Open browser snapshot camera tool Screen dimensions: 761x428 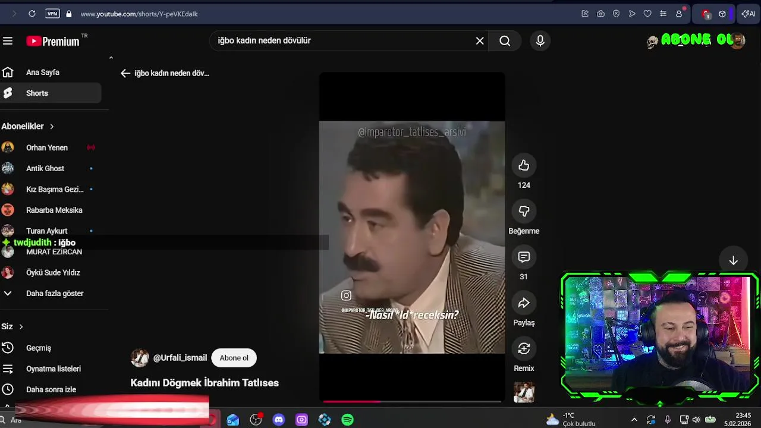click(600, 14)
